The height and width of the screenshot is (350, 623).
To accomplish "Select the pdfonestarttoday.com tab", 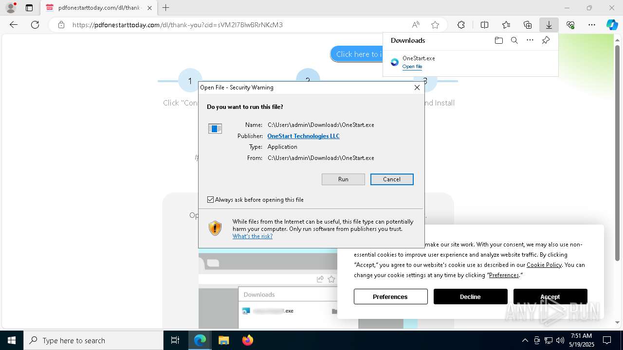I will [99, 8].
